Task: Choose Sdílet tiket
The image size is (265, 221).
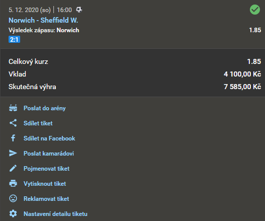Action: (x=38, y=123)
